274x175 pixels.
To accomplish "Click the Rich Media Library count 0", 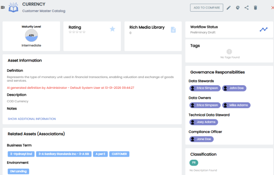I will click(x=130, y=33).
